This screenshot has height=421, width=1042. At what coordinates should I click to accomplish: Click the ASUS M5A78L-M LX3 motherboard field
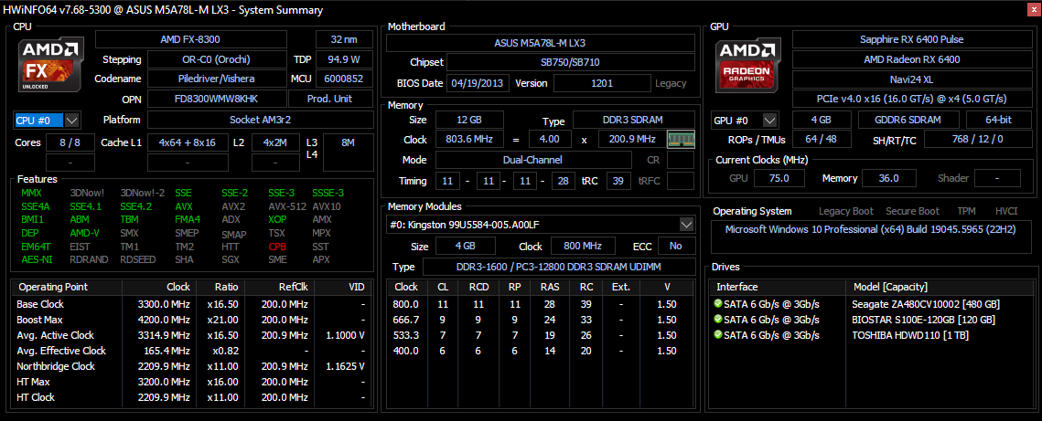pos(541,43)
